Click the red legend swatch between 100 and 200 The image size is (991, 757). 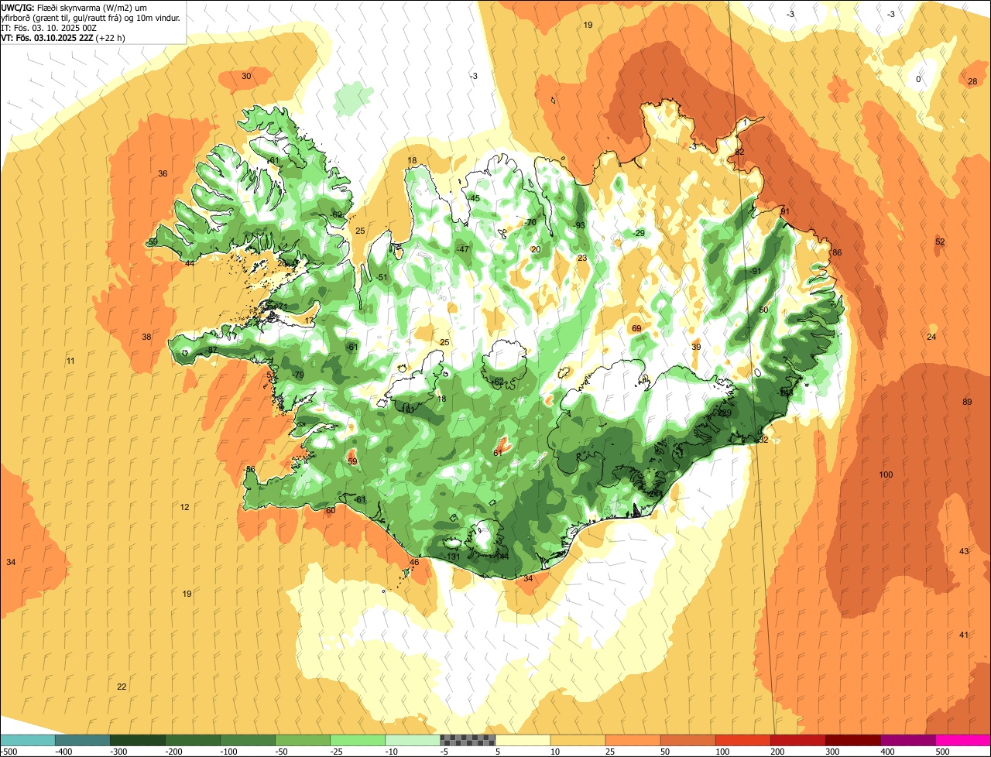click(742, 740)
